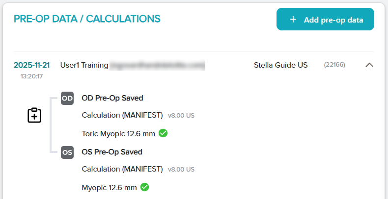Viewport: 388px width, 199px height.
Task: Open OS Pre-Op Saved entry
Action: 112,152
